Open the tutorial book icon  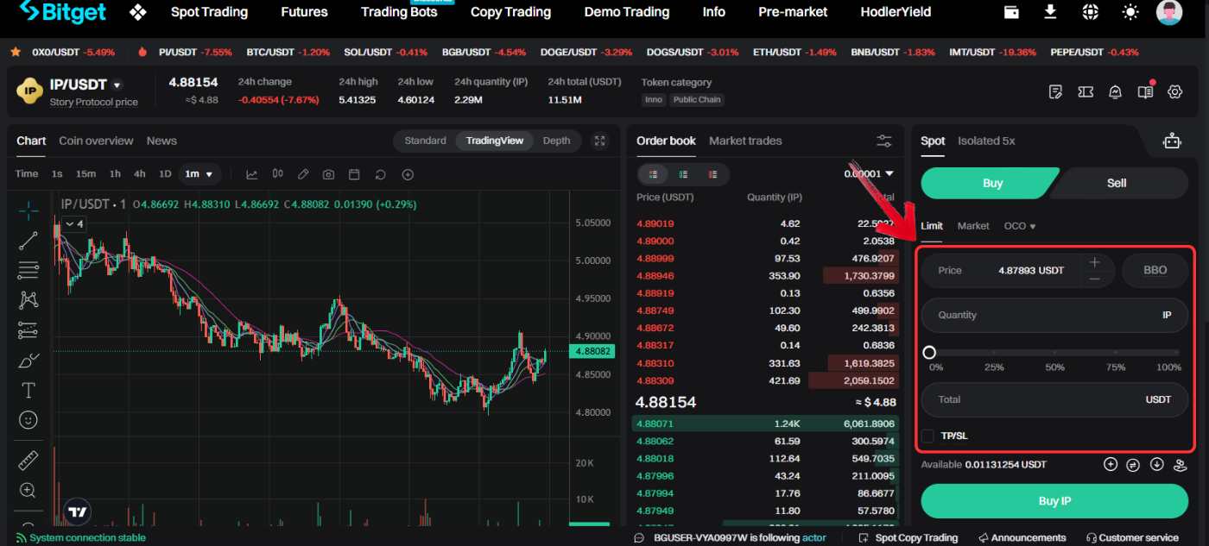click(x=1145, y=91)
